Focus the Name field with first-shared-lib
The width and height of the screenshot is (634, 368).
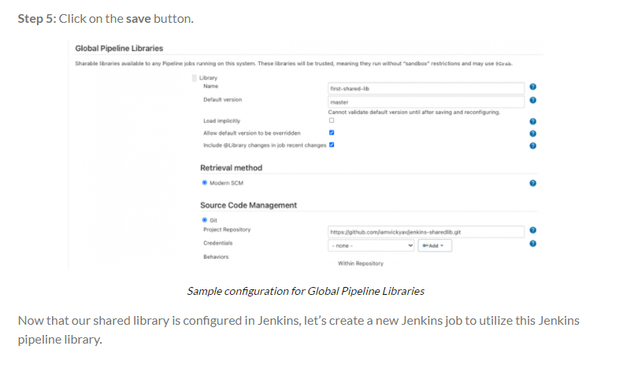pyautogui.click(x=426, y=88)
